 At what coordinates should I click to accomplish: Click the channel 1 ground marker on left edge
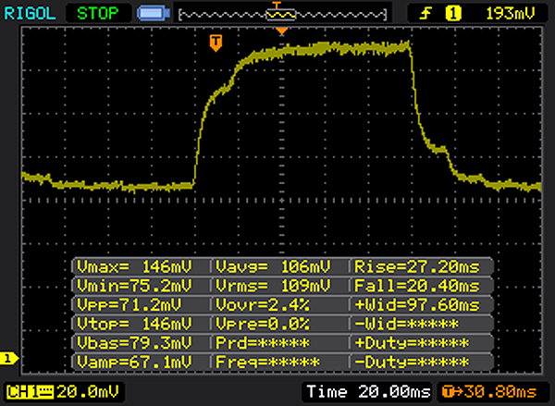[9, 359]
